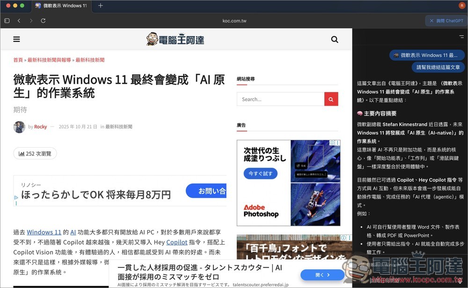Open the Windows 11 link in the article
The height and width of the screenshot is (288, 468).
(44, 232)
